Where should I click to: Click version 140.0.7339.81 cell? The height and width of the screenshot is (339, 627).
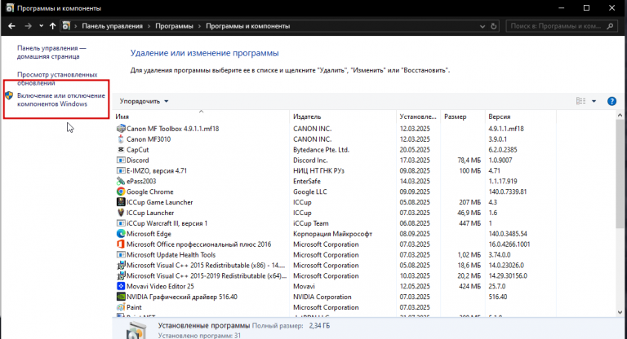click(508, 192)
